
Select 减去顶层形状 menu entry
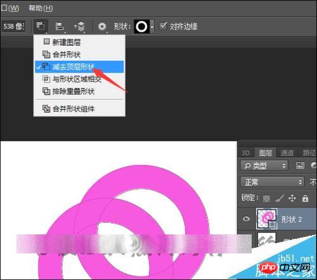(x=79, y=67)
